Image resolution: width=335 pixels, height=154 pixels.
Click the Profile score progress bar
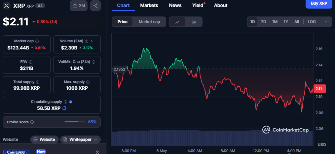click(75, 122)
